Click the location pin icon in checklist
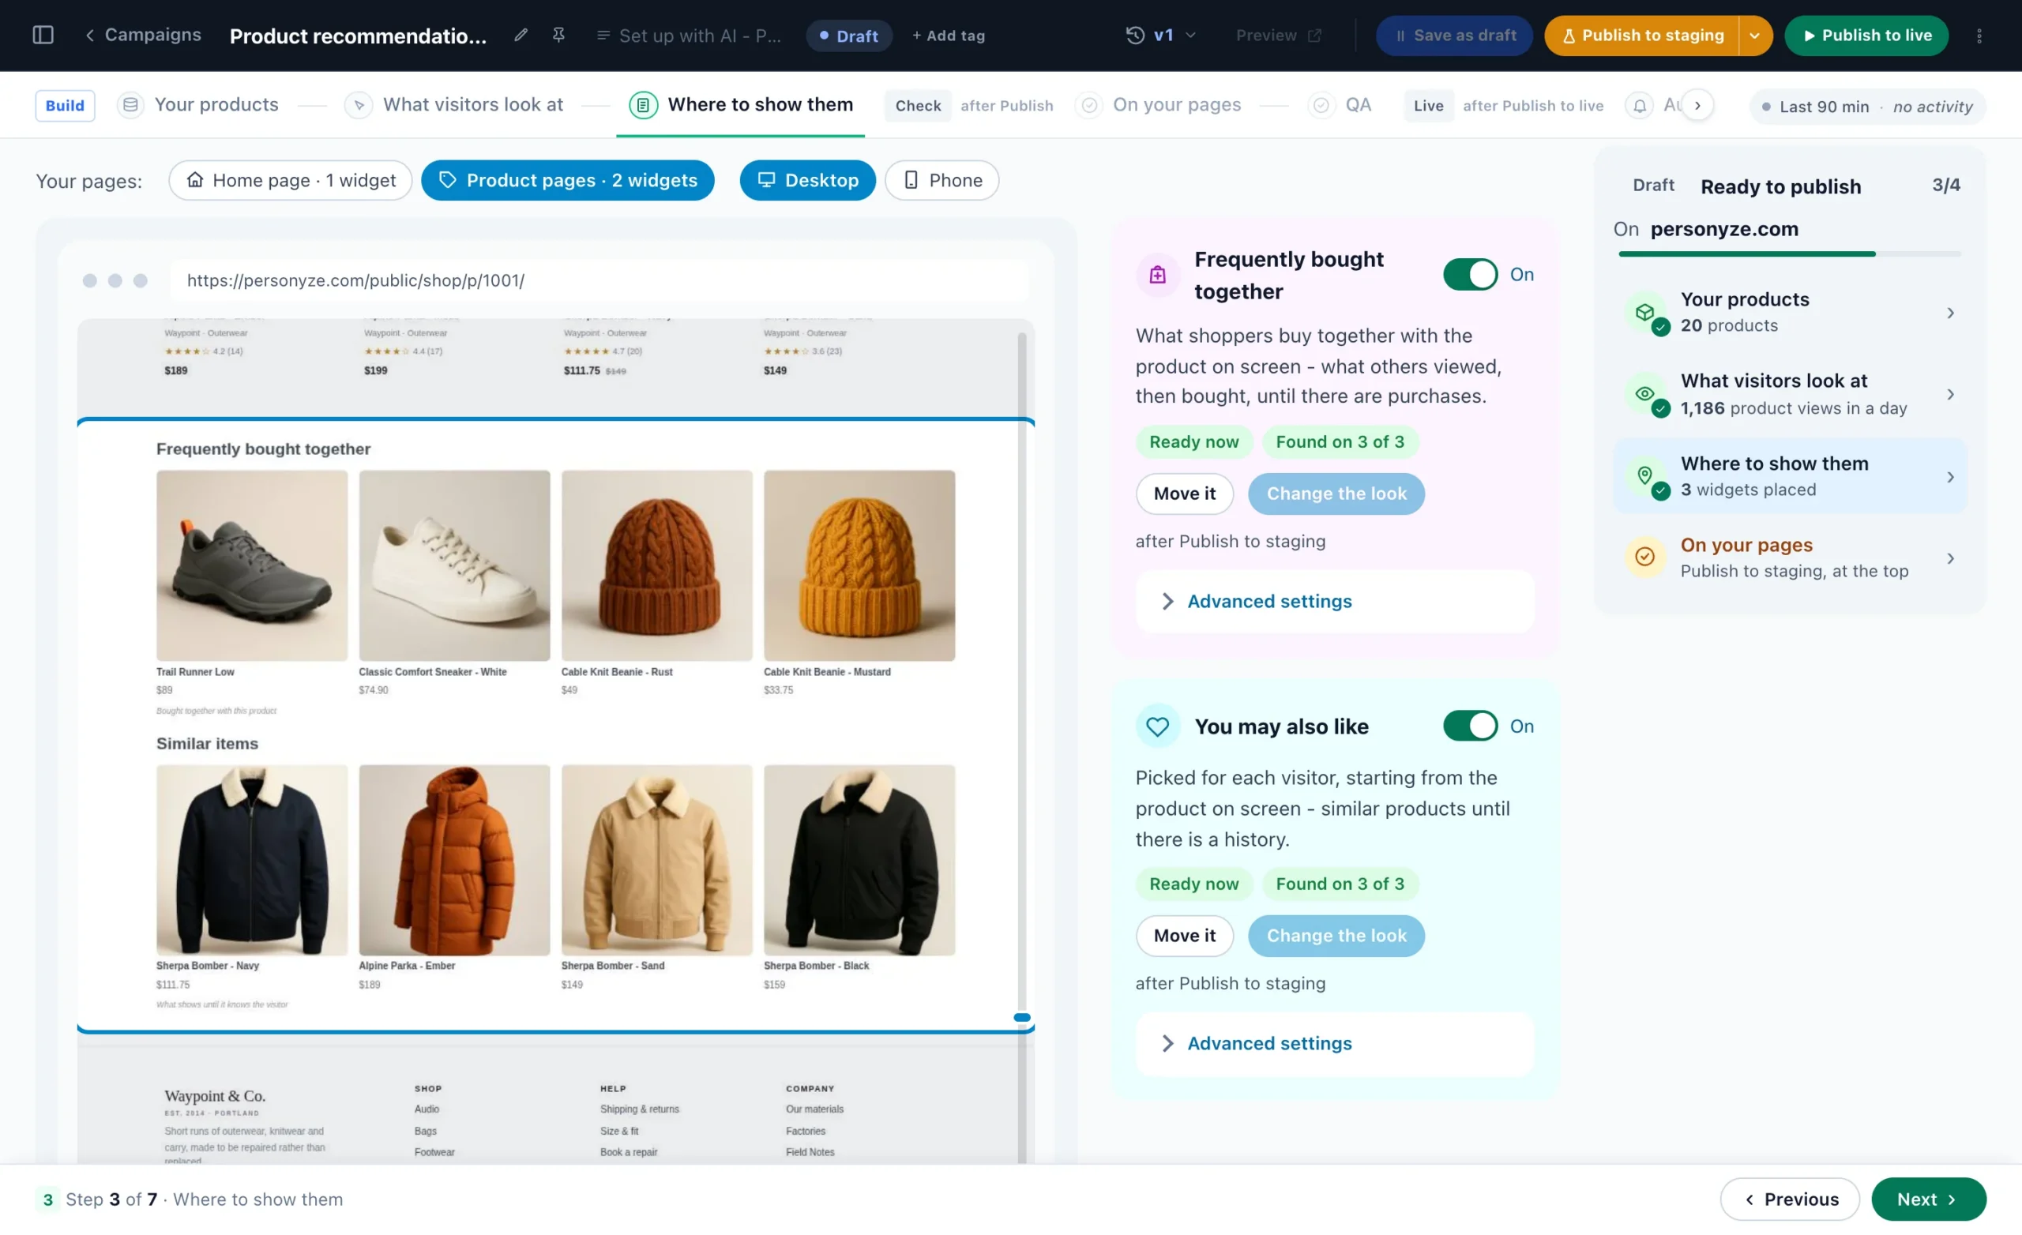The image size is (2022, 1235). click(1645, 476)
